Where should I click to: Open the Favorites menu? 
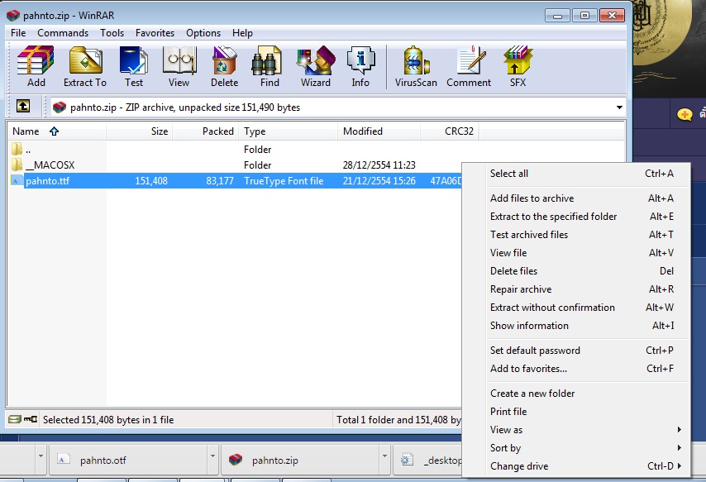(x=155, y=33)
